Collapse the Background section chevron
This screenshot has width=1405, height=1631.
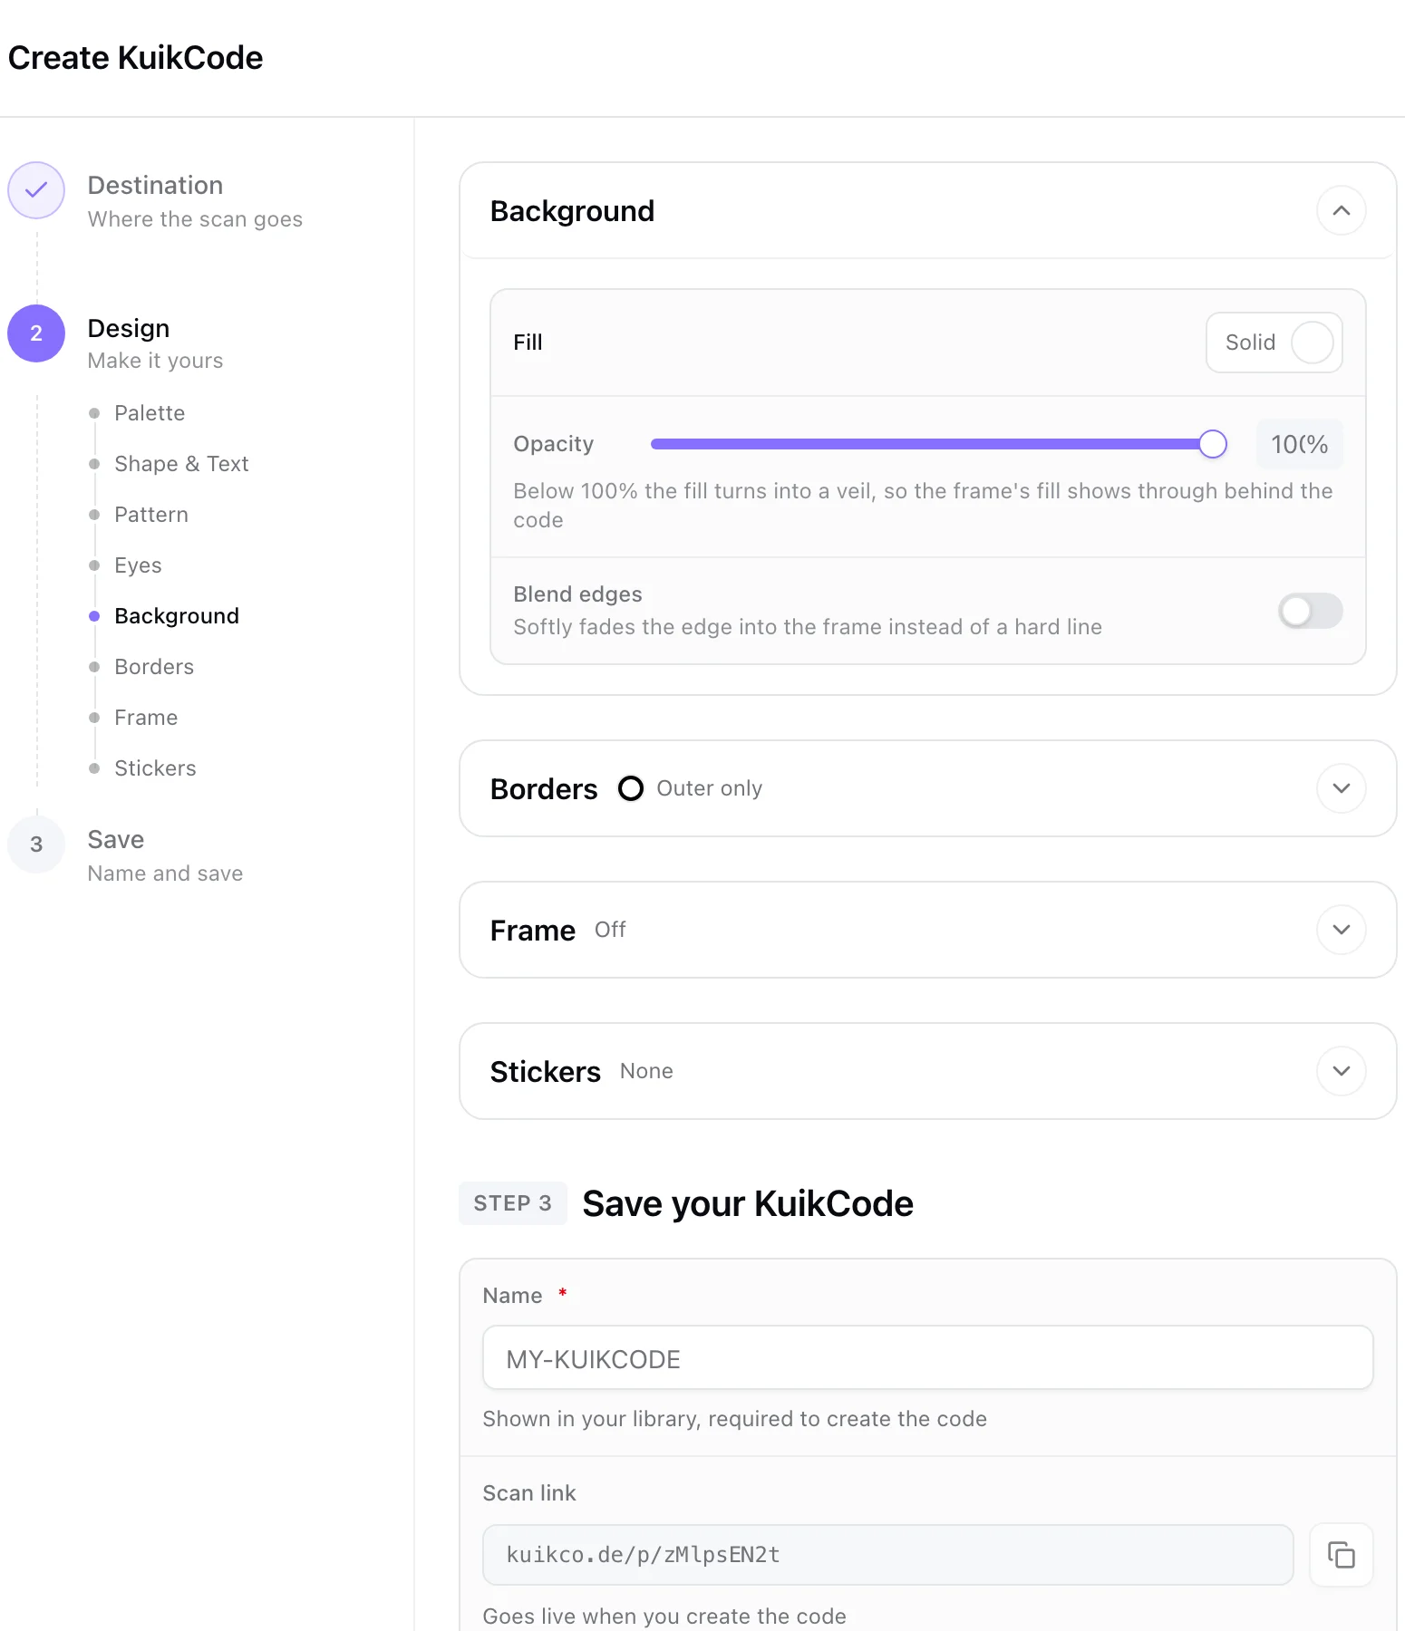click(1342, 210)
